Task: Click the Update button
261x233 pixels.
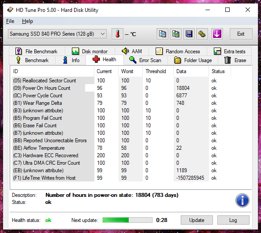Action: click(x=197, y=220)
